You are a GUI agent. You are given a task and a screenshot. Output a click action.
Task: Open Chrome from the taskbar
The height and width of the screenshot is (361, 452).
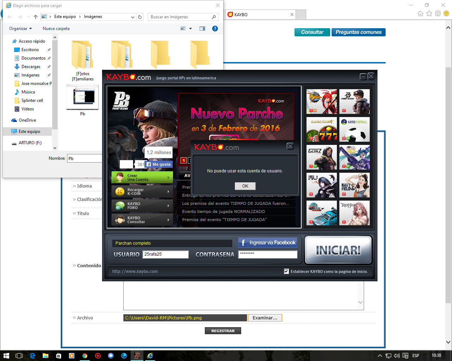tap(85, 356)
